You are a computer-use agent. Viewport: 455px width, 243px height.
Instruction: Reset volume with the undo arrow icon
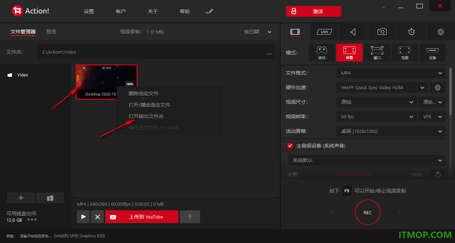[438, 174]
